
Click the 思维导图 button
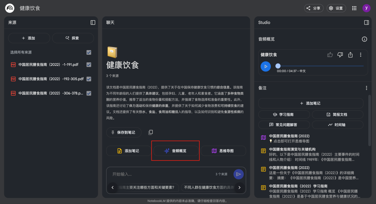223,151
